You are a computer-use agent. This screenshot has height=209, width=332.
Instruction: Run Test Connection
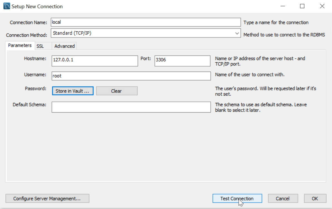coord(237,198)
